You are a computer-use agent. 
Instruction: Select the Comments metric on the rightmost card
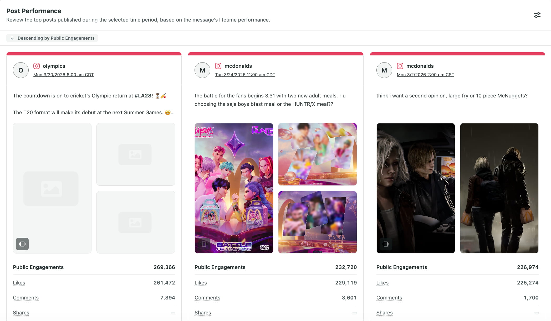(389, 298)
